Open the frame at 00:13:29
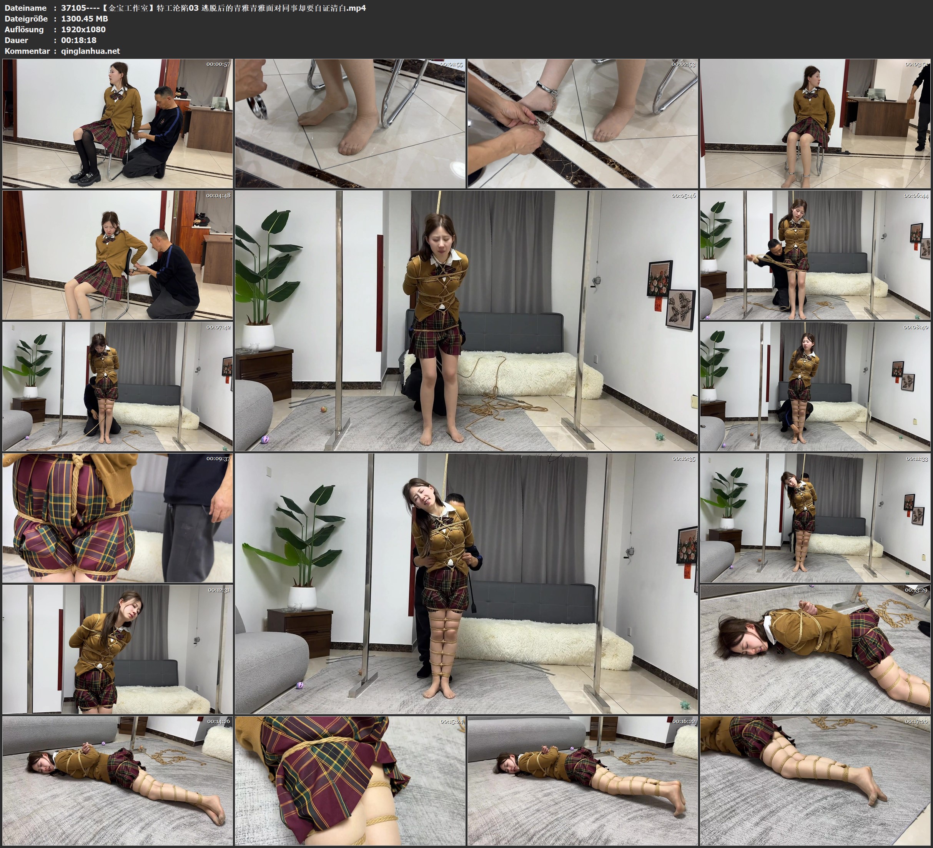Screen dimensions: 933x848 (x=815, y=649)
